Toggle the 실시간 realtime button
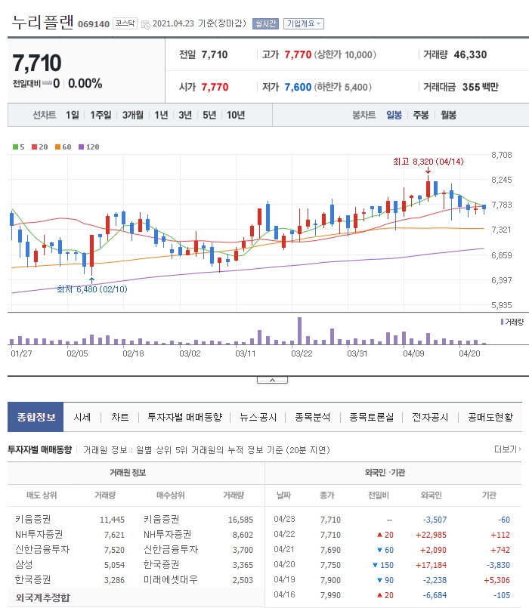The width and height of the screenshot is (529, 608). 265,23
